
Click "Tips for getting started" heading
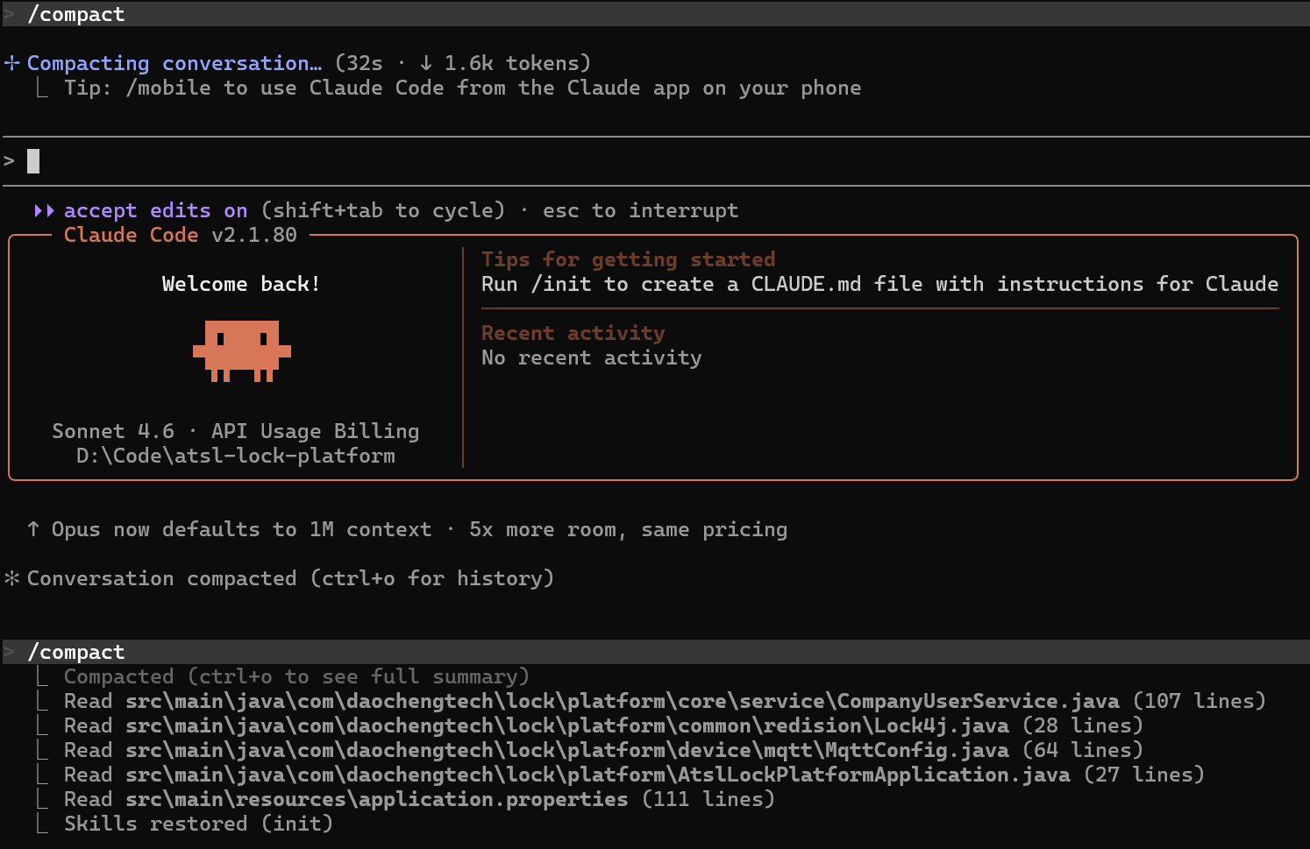628,259
